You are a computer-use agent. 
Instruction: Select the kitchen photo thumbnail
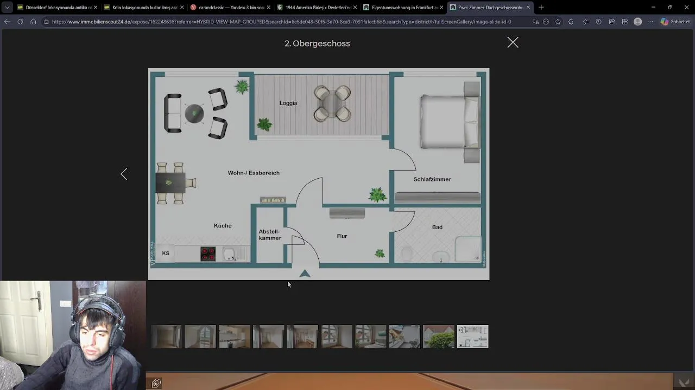[234, 336]
